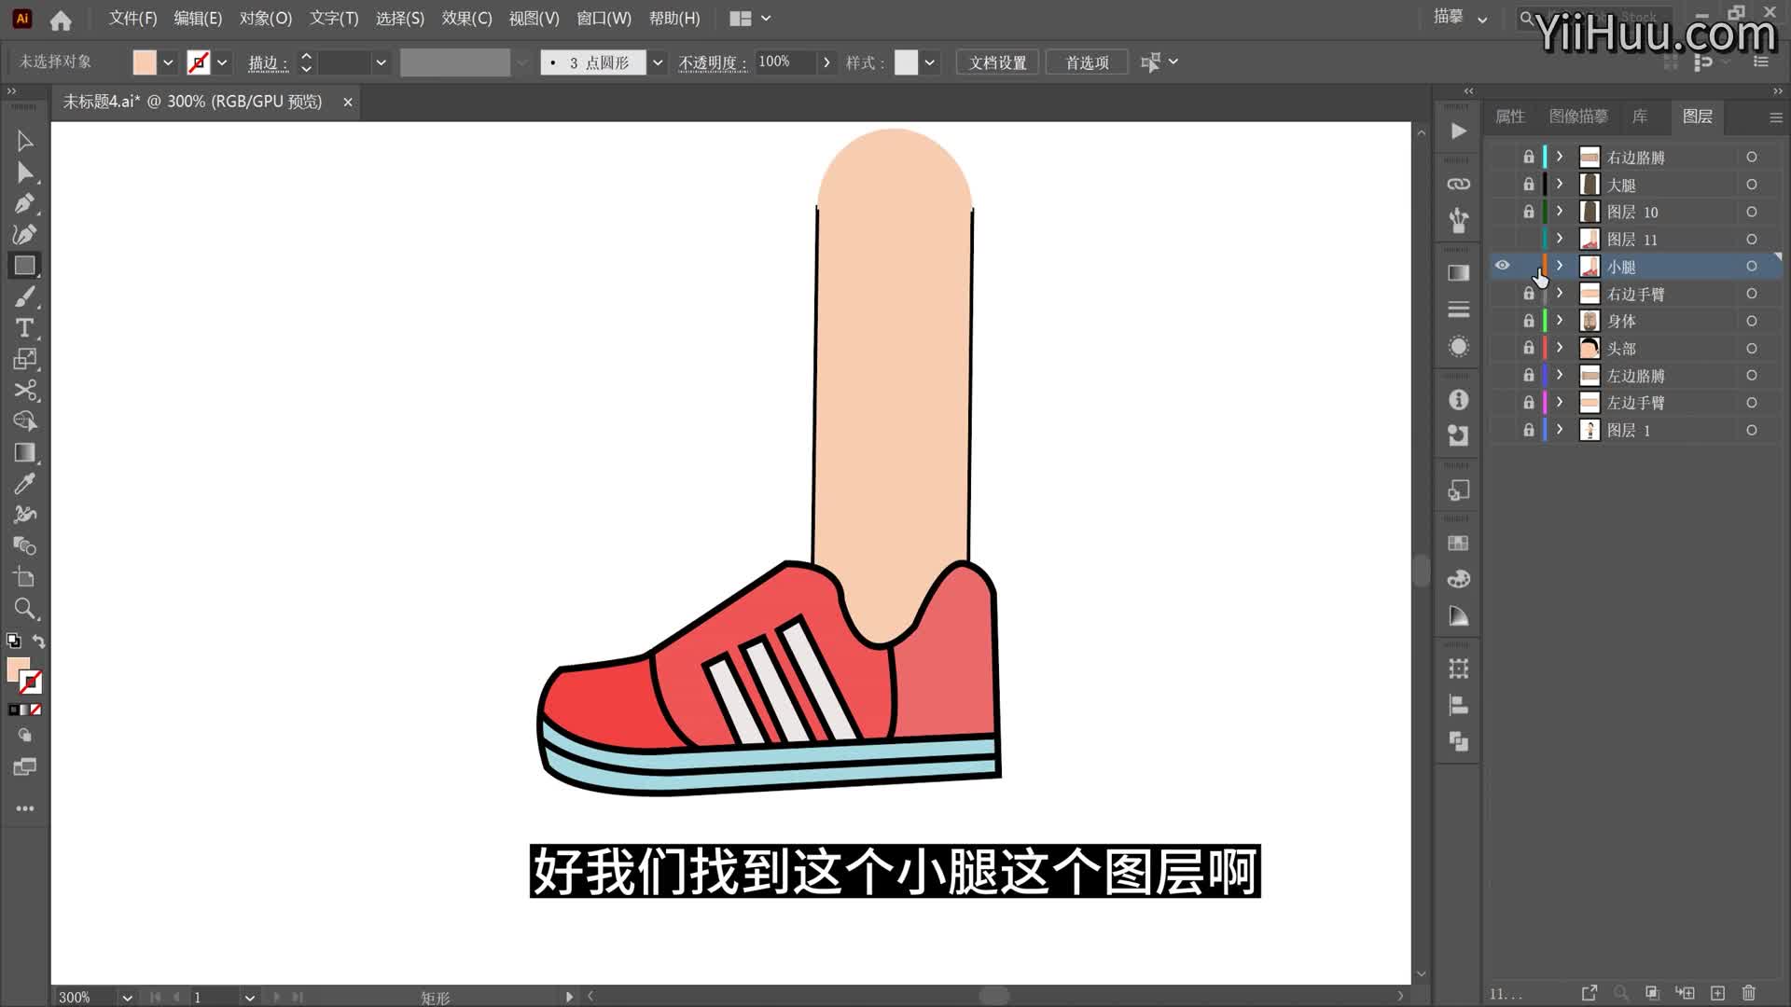Click toolbar fill color box
This screenshot has height=1007, width=1791.
click(x=18, y=669)
